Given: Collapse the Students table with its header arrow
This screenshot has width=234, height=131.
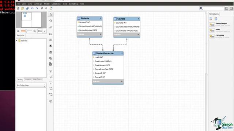Looking at the screenshot, I should click(x=101, y=19).
